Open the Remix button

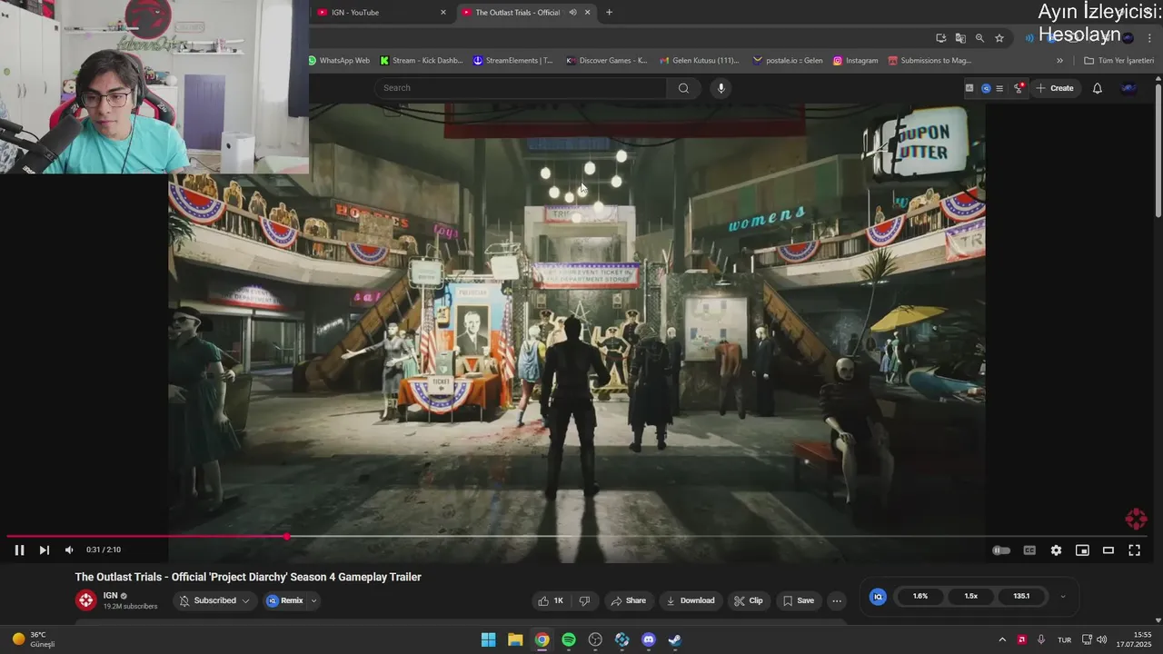coord(285,600)
